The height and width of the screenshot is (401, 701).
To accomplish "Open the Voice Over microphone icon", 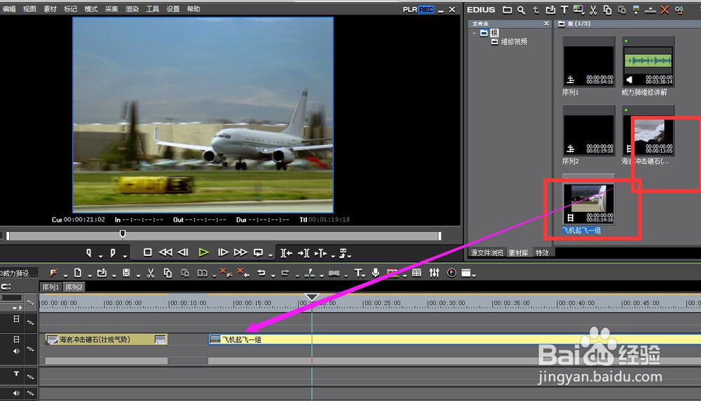I will (376, 272).
